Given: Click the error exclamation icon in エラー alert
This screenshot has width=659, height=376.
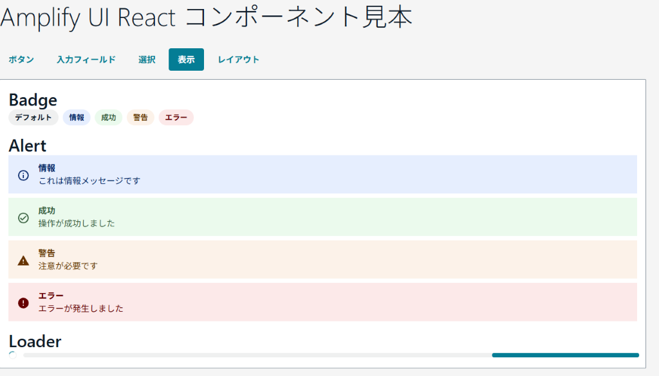Looking at the screenshot, I should tap(23, 302).
